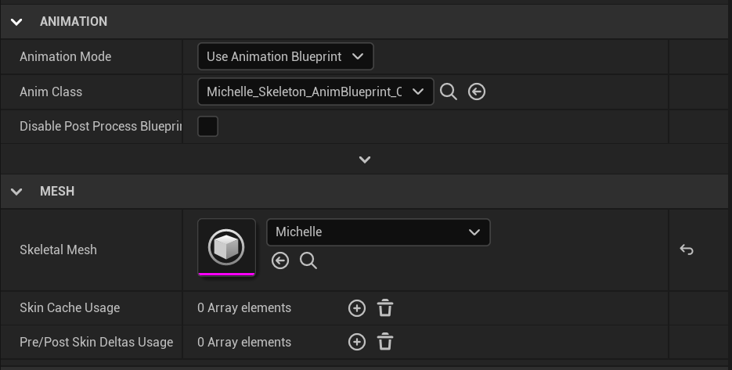The image size is (732, 370).
Task: Collapse the MESH section
Action: click(x=16, y=192)
